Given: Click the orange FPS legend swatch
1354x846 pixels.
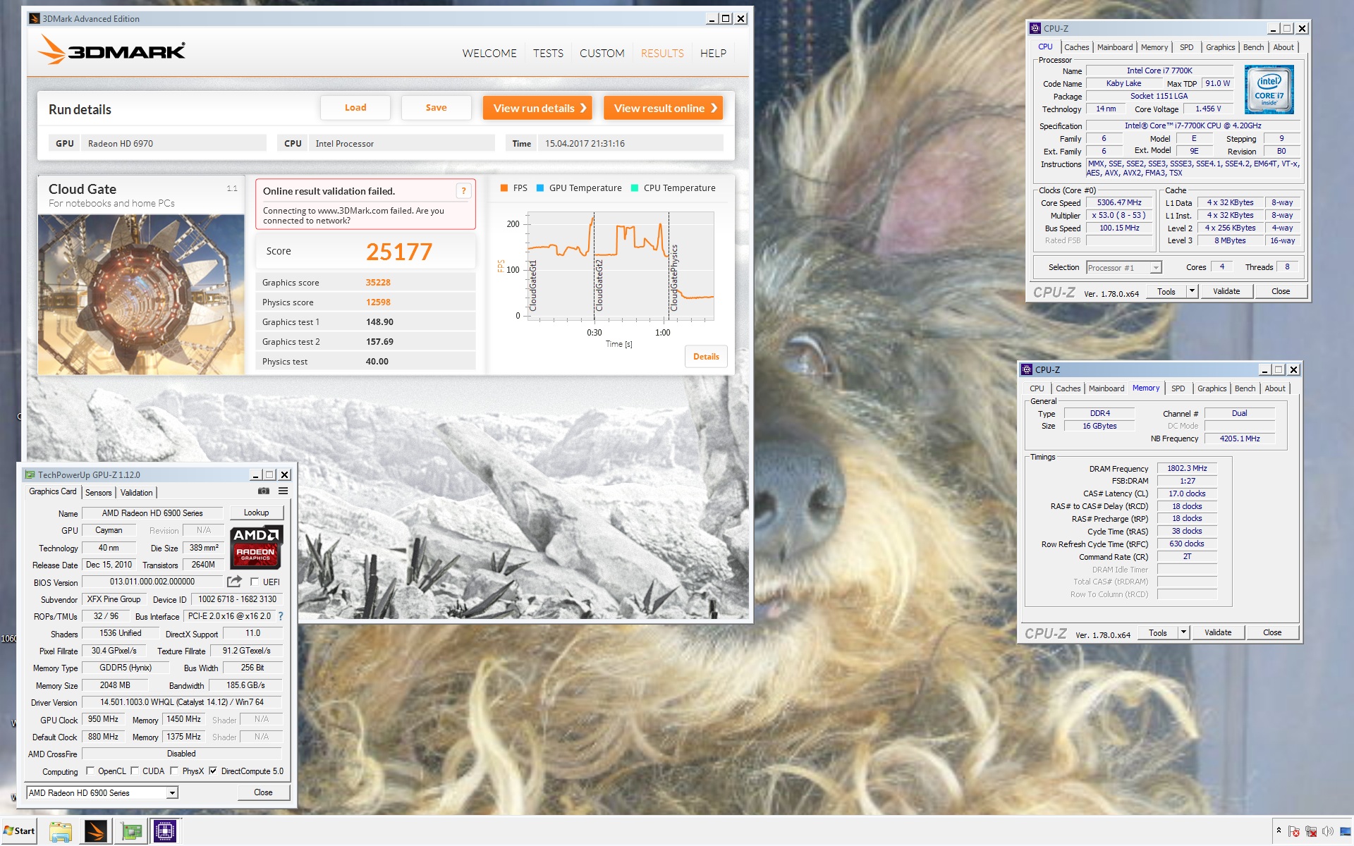Looking at the screenshot, I should (504, 188).
